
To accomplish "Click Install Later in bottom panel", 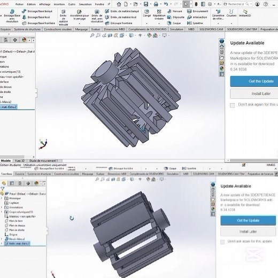I will click(x=248, y=231).
